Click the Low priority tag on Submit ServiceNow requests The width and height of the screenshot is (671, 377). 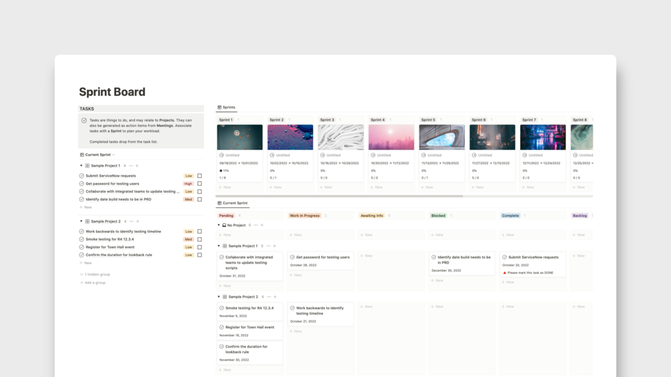188,175
